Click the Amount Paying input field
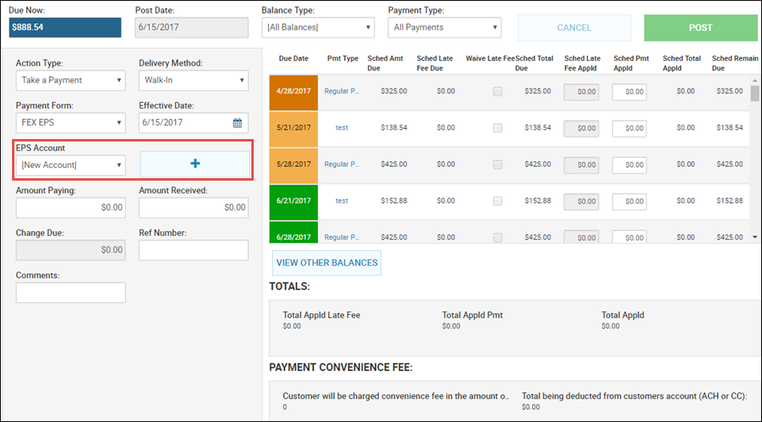 click(x=70, y=208)
